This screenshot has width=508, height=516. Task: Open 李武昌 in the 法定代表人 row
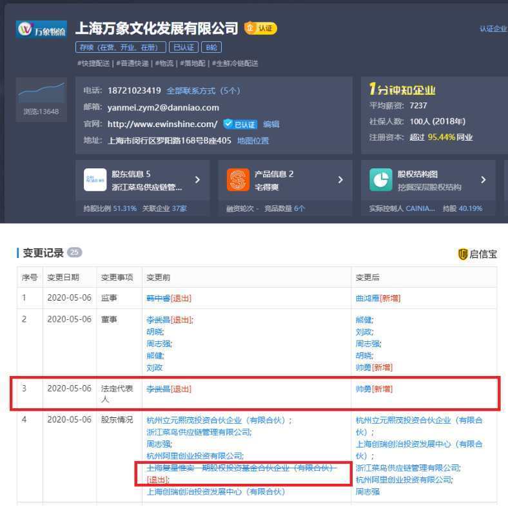click(158, 389)
